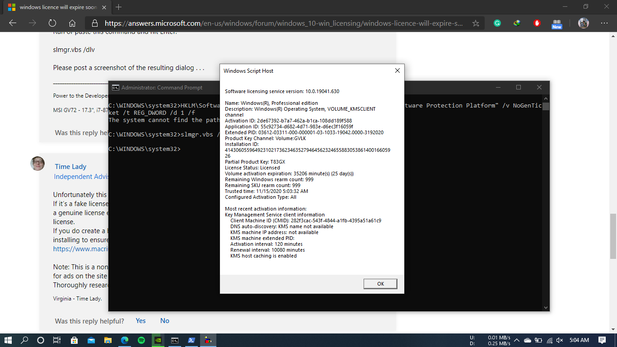Image resolution: width=617 pixels, height=347 pixels.
Task: Open Mail app from the taskbar
Action: pos(91,340)
